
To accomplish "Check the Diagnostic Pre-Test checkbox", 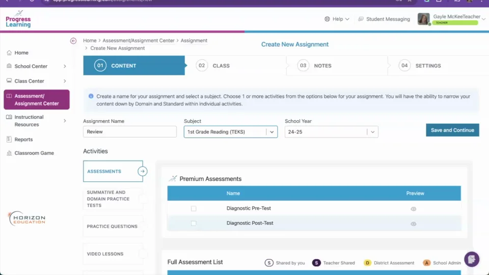I will click(x=194, y=209).
